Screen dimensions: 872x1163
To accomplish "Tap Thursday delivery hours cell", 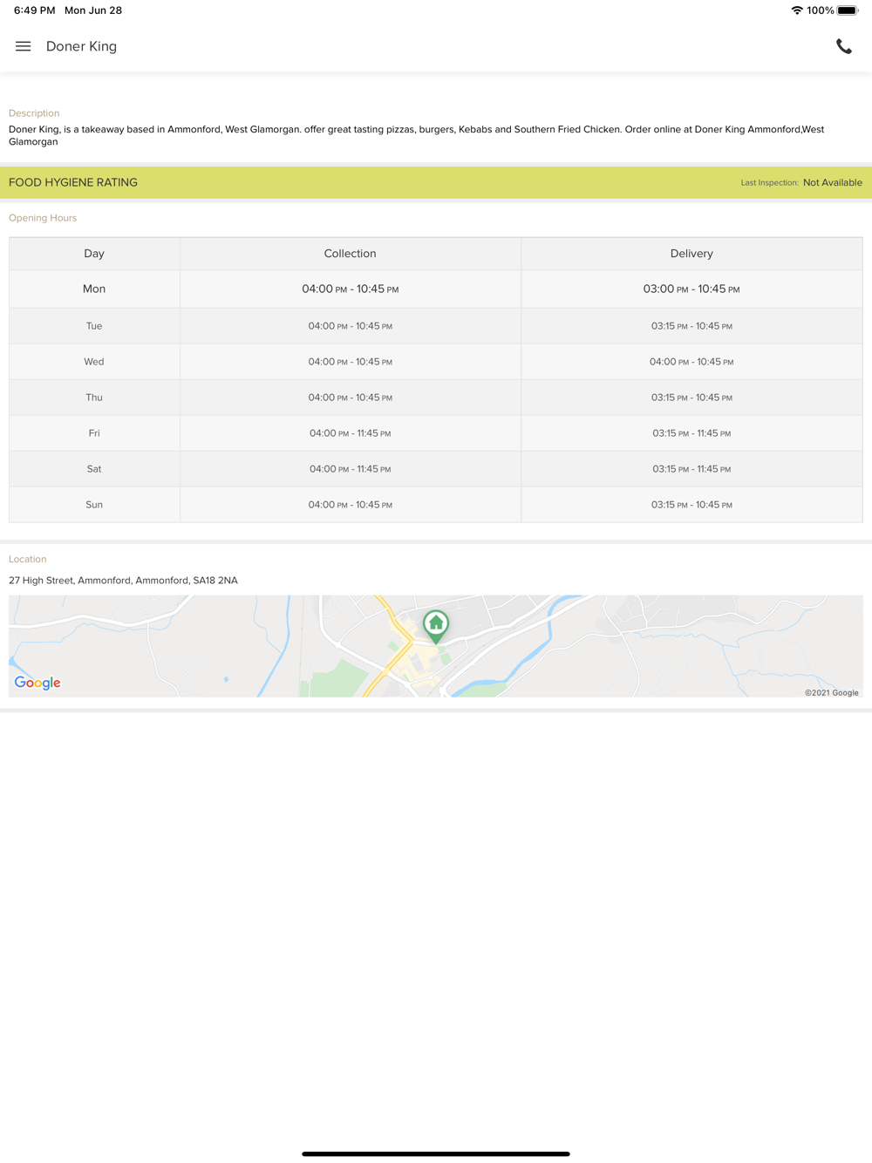I will pyautogui.click(x=691, y=398).
